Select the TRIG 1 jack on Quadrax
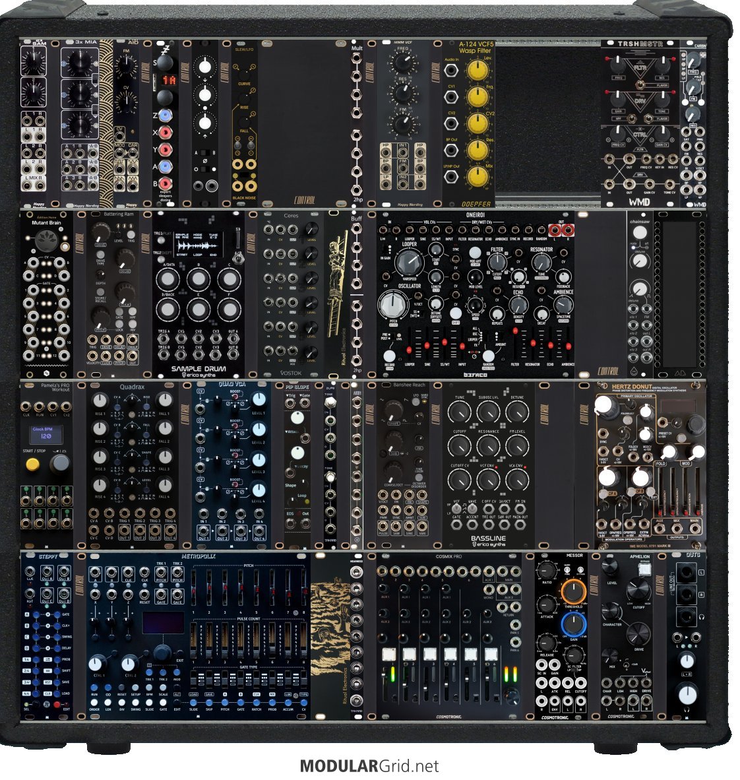 pos(125,513)
